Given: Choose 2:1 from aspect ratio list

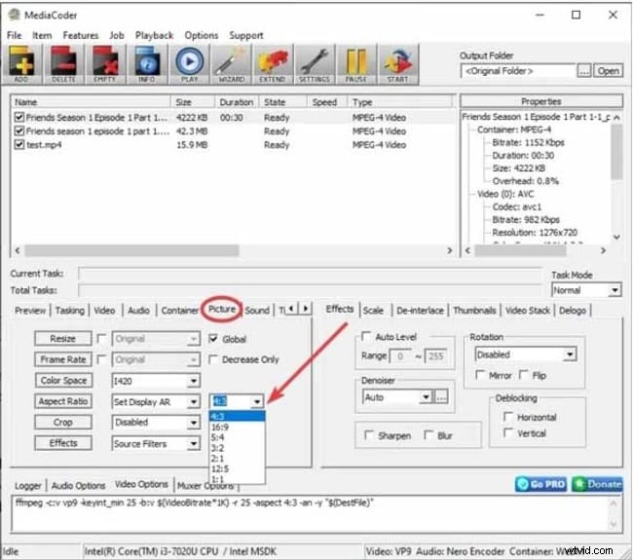Looking at the screenshot, I should [237, 459].
